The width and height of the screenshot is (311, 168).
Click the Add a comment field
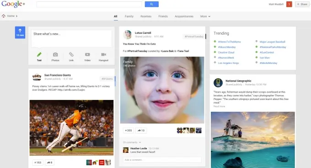pos(162,160)
